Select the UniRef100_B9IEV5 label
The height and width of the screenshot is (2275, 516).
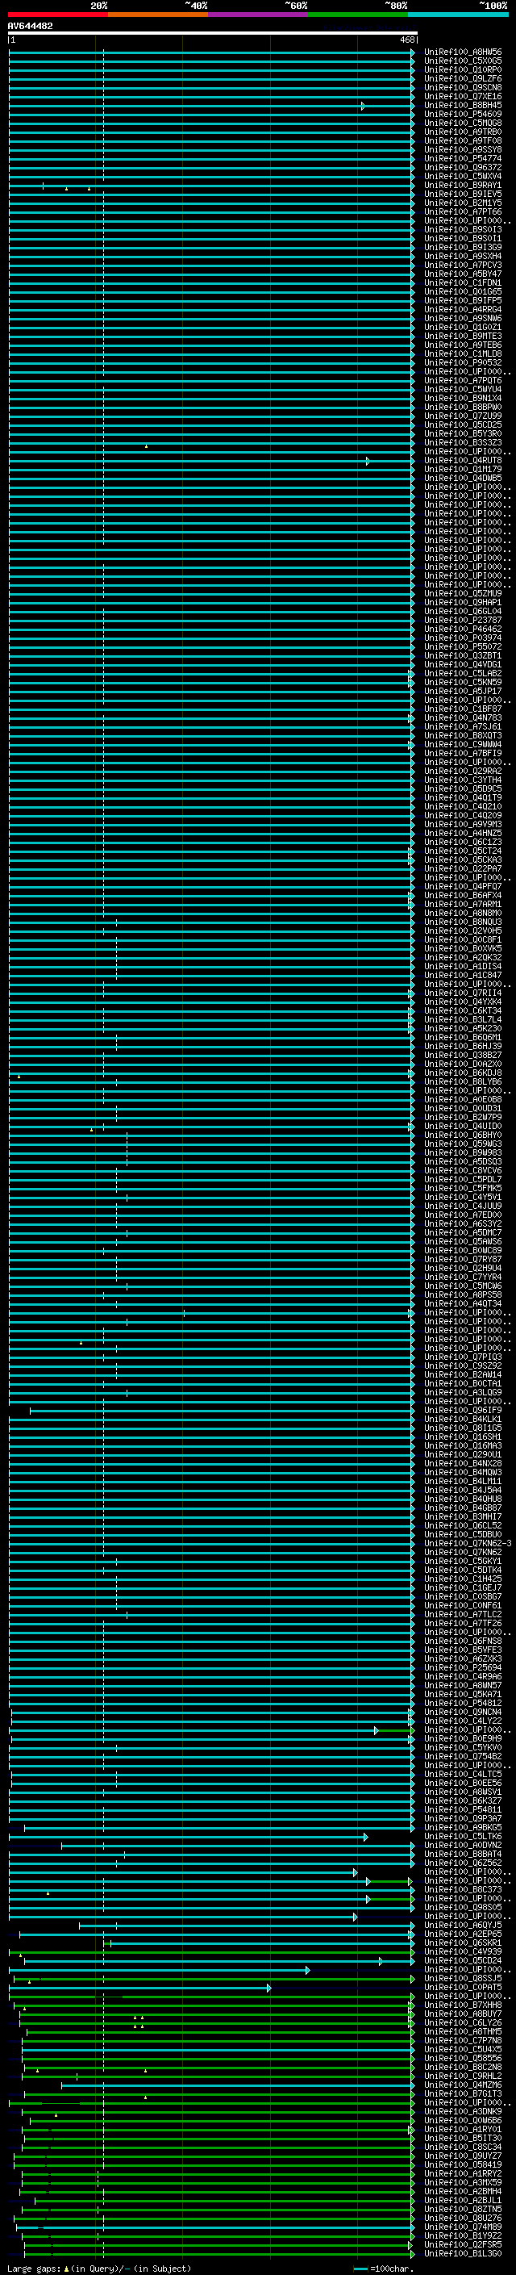coord(463,194)
